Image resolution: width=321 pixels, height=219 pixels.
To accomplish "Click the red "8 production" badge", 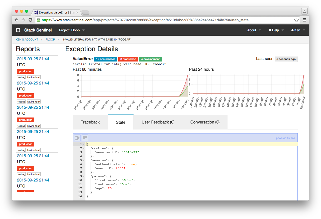I will click(128, 59).
